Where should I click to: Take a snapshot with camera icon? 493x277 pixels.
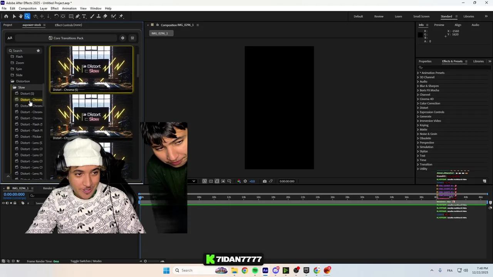(265, 181)
